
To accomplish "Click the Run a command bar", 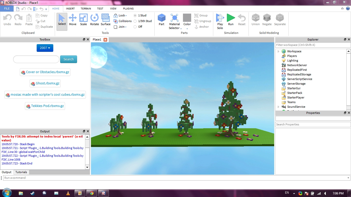I will pyautogui.click(x=176, y=178).
